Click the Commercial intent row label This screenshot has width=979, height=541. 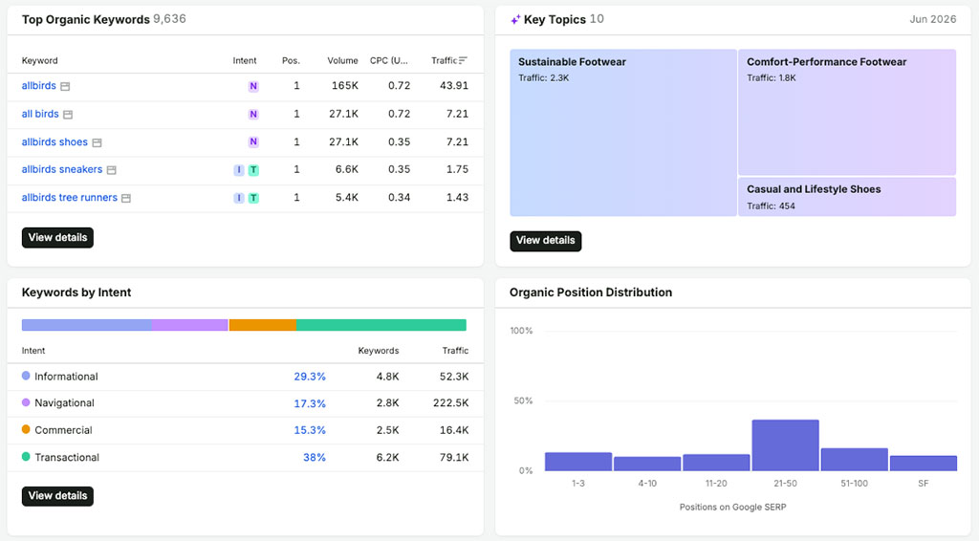tap(63, 430)
